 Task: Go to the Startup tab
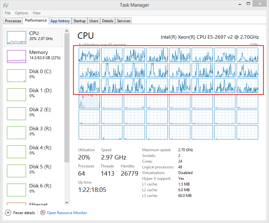pos(79,21)
